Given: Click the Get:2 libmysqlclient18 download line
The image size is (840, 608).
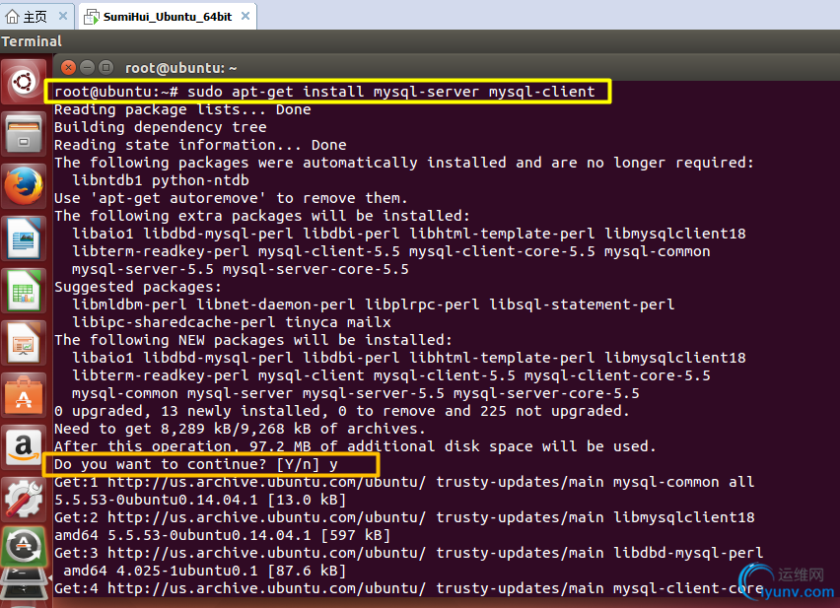Looking at the screenshot, I should coord(404,517).
